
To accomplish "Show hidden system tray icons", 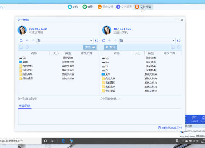I will 183,141.
